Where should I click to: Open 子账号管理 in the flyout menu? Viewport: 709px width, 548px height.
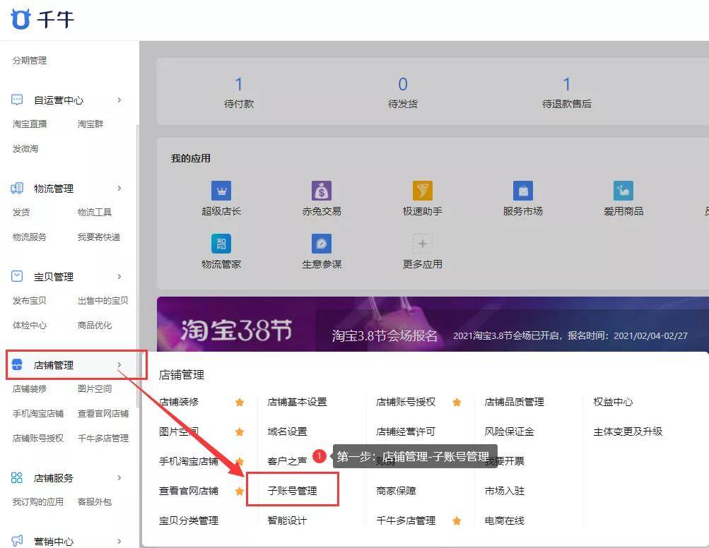pyautogui.click(x=292, y=491)
